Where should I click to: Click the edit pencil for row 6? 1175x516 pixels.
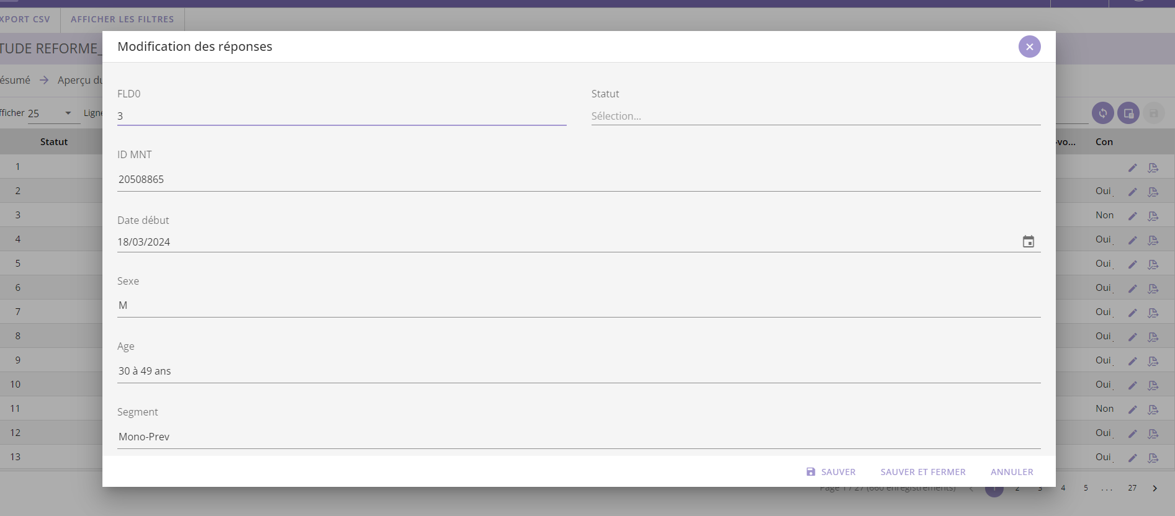(x=1133, y=288)
